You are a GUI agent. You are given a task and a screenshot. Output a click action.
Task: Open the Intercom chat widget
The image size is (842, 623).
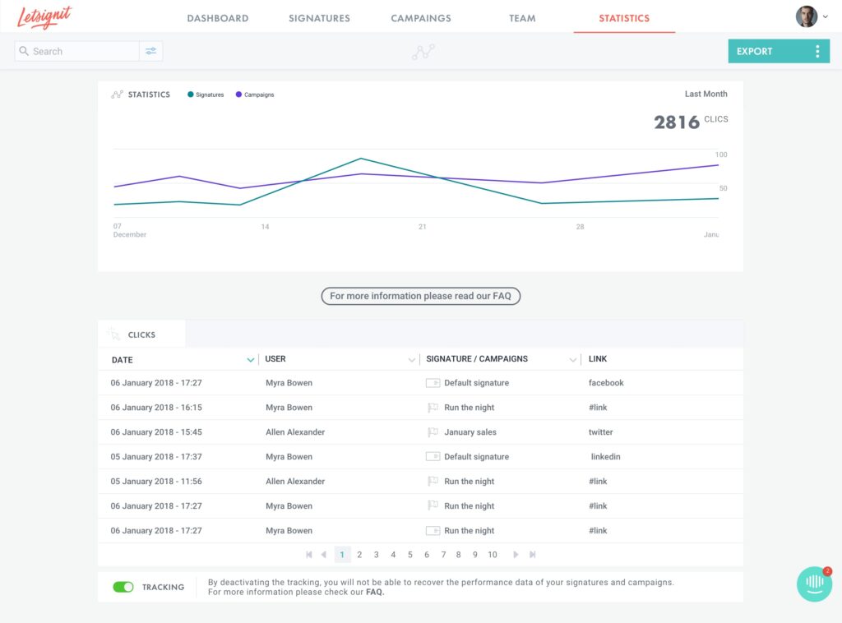814,584
